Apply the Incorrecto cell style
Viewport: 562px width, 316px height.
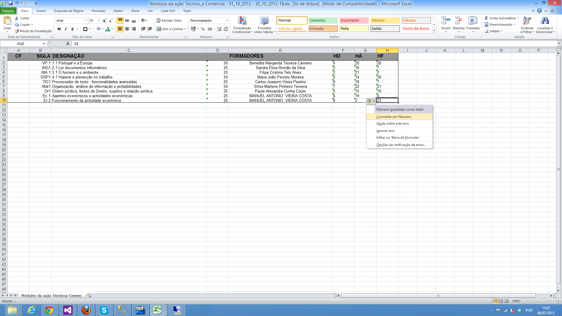coord(354,20)
